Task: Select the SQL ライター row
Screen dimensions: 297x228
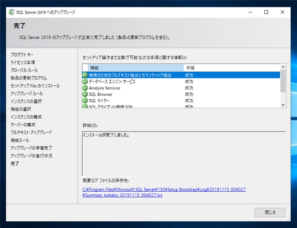Action: pos(181,101)
